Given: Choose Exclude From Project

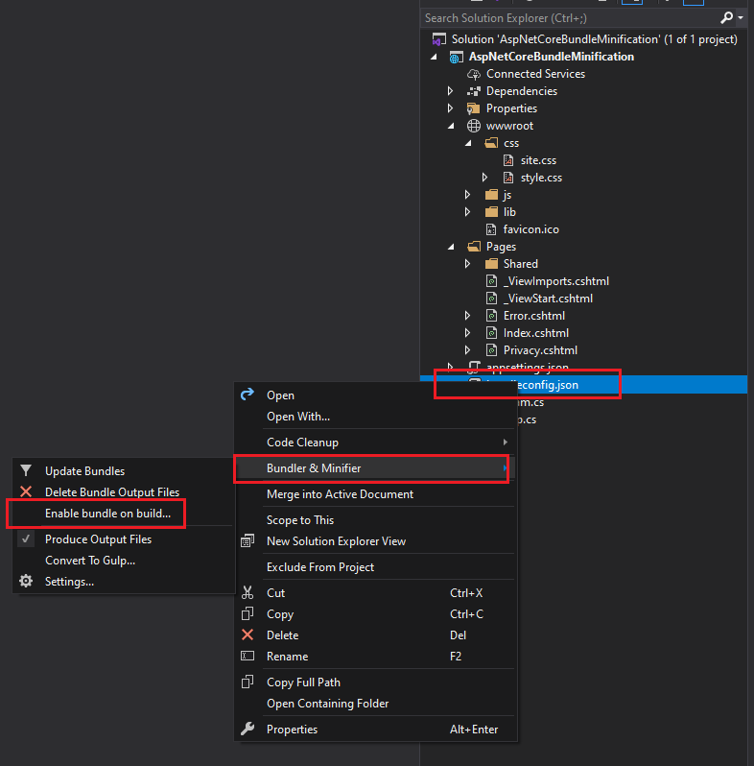Looking at the screenshot, I should (x=375, y=566).
